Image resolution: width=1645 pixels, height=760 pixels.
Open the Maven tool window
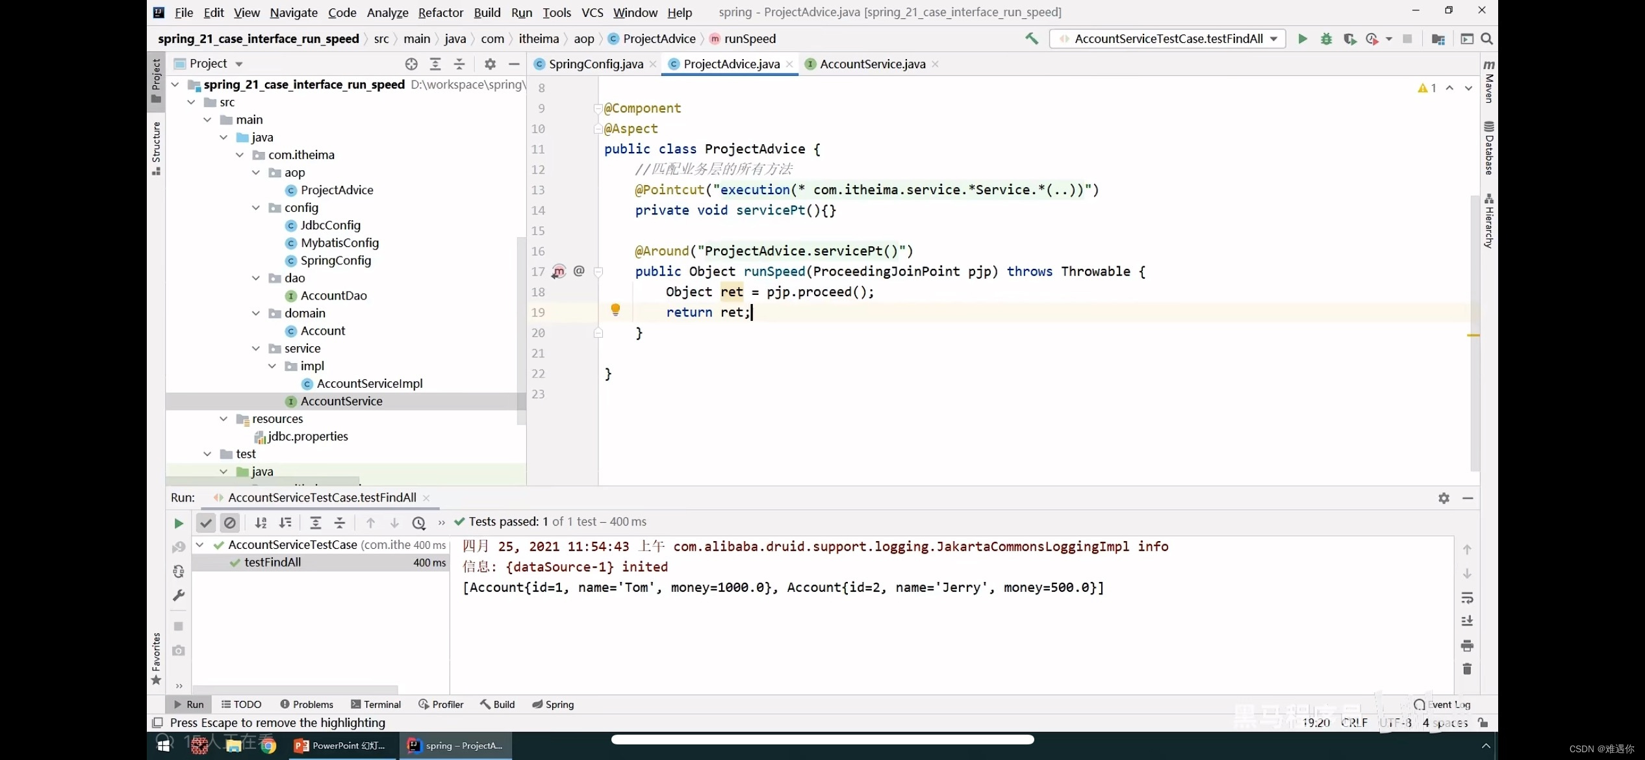1488,81
